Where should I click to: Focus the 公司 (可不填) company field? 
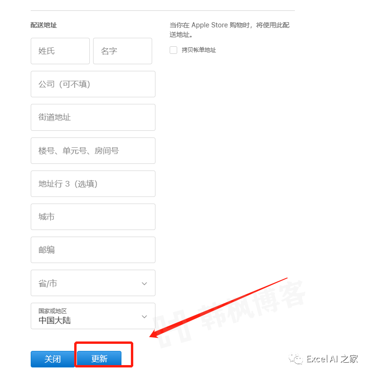tap(93, 84)
